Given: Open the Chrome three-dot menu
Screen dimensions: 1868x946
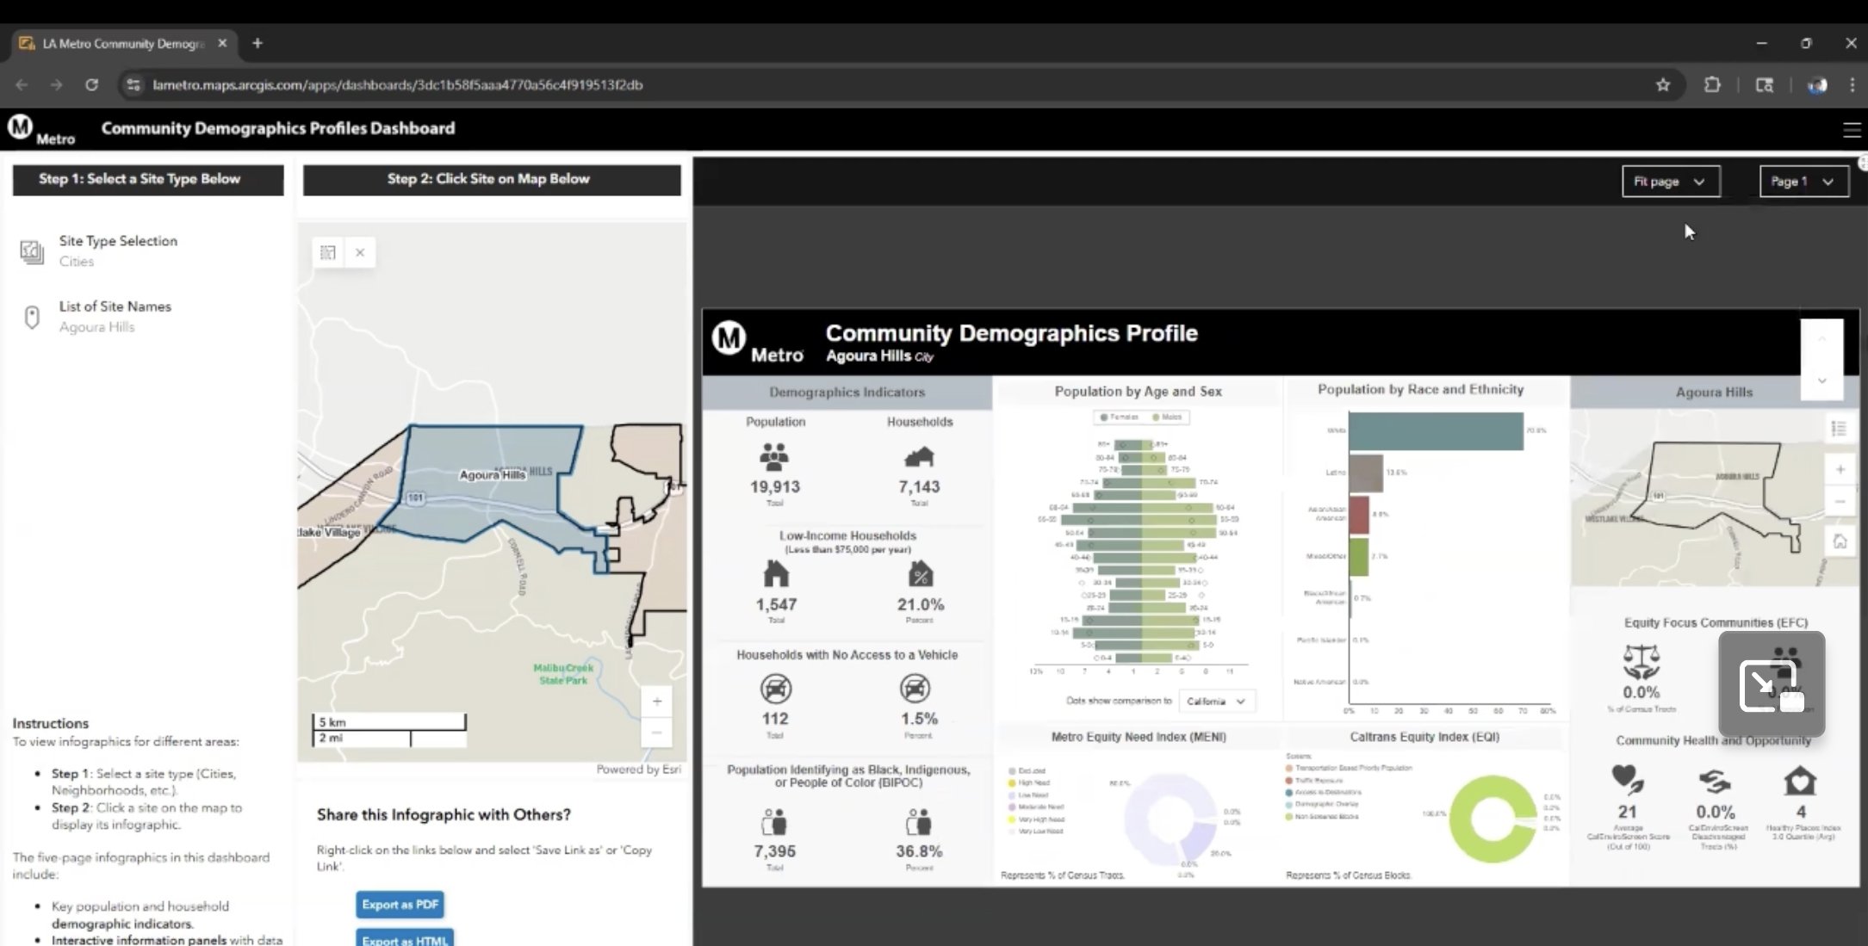Looking at the screenshot, I should pos(1852,84).
